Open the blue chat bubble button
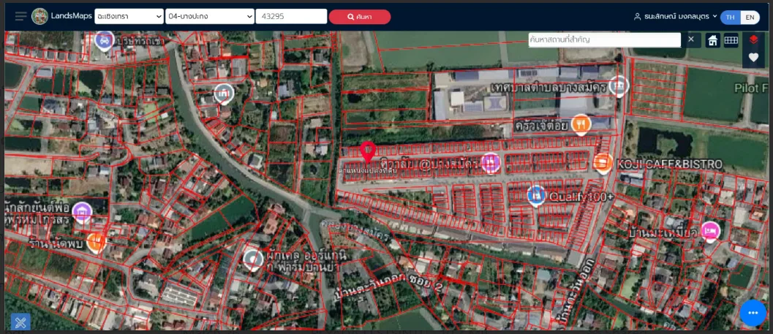The height and width of the screenshot is (334, 773). point(753,313)
